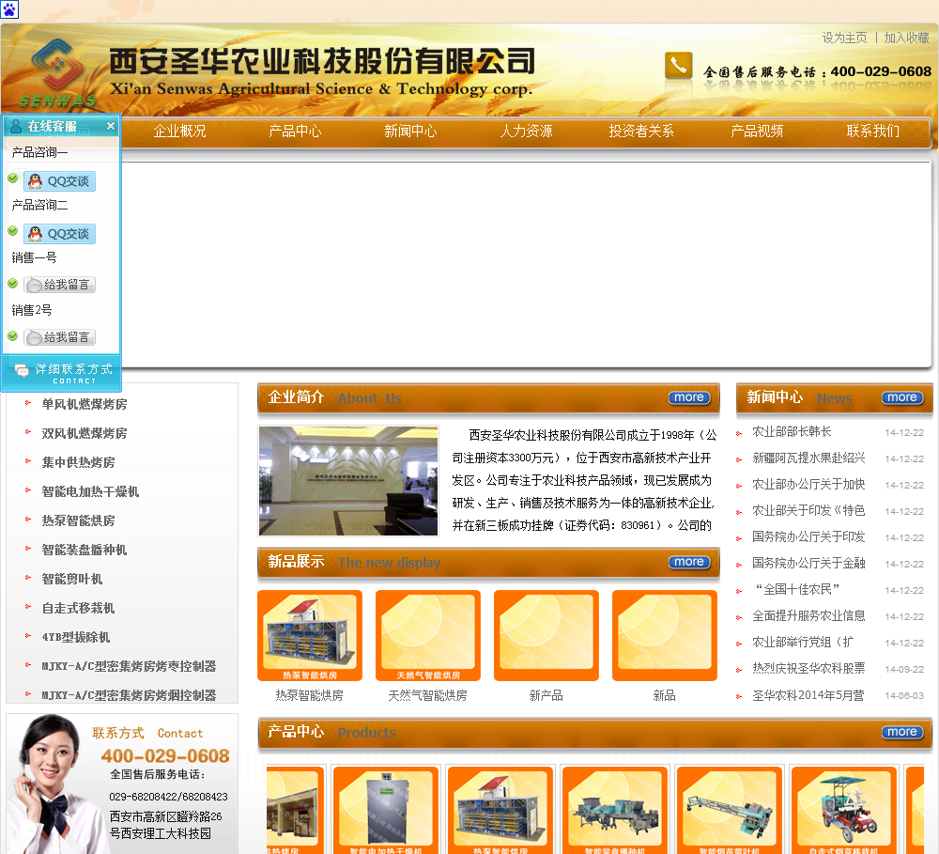939x854 pixels.
Task: Open news item 农业部关于印发《特色
Action: click(x=808, y=510)
